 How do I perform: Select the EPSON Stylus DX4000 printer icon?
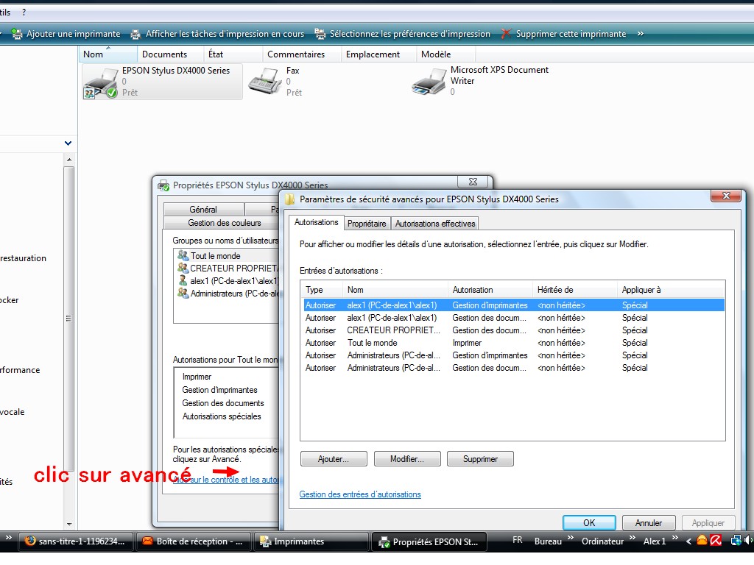[x=101, y=84]
